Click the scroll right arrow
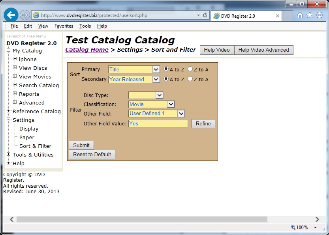Viewport: 329px width, 235px height. tap(317, 219)
